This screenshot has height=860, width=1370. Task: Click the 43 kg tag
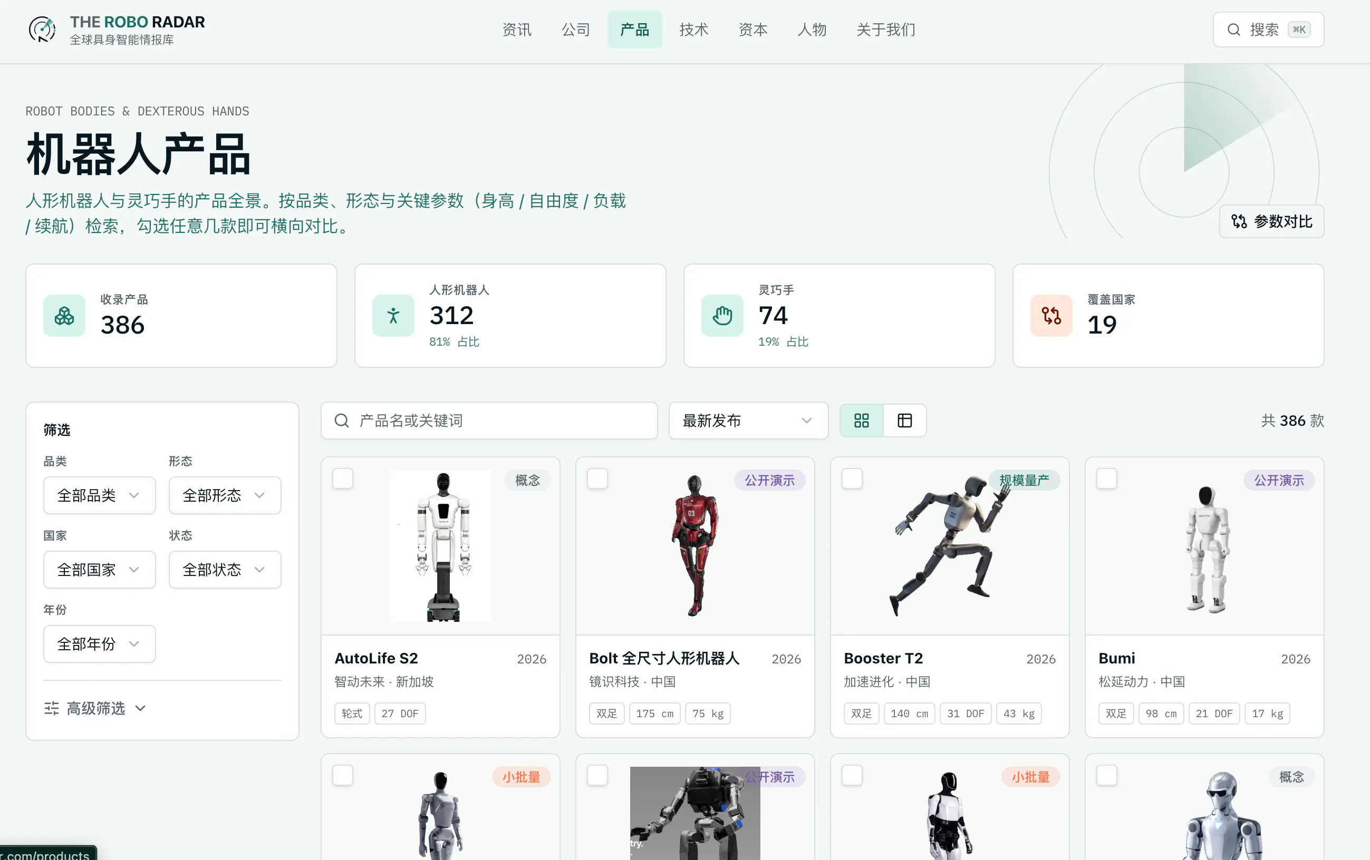(1019, 714)
